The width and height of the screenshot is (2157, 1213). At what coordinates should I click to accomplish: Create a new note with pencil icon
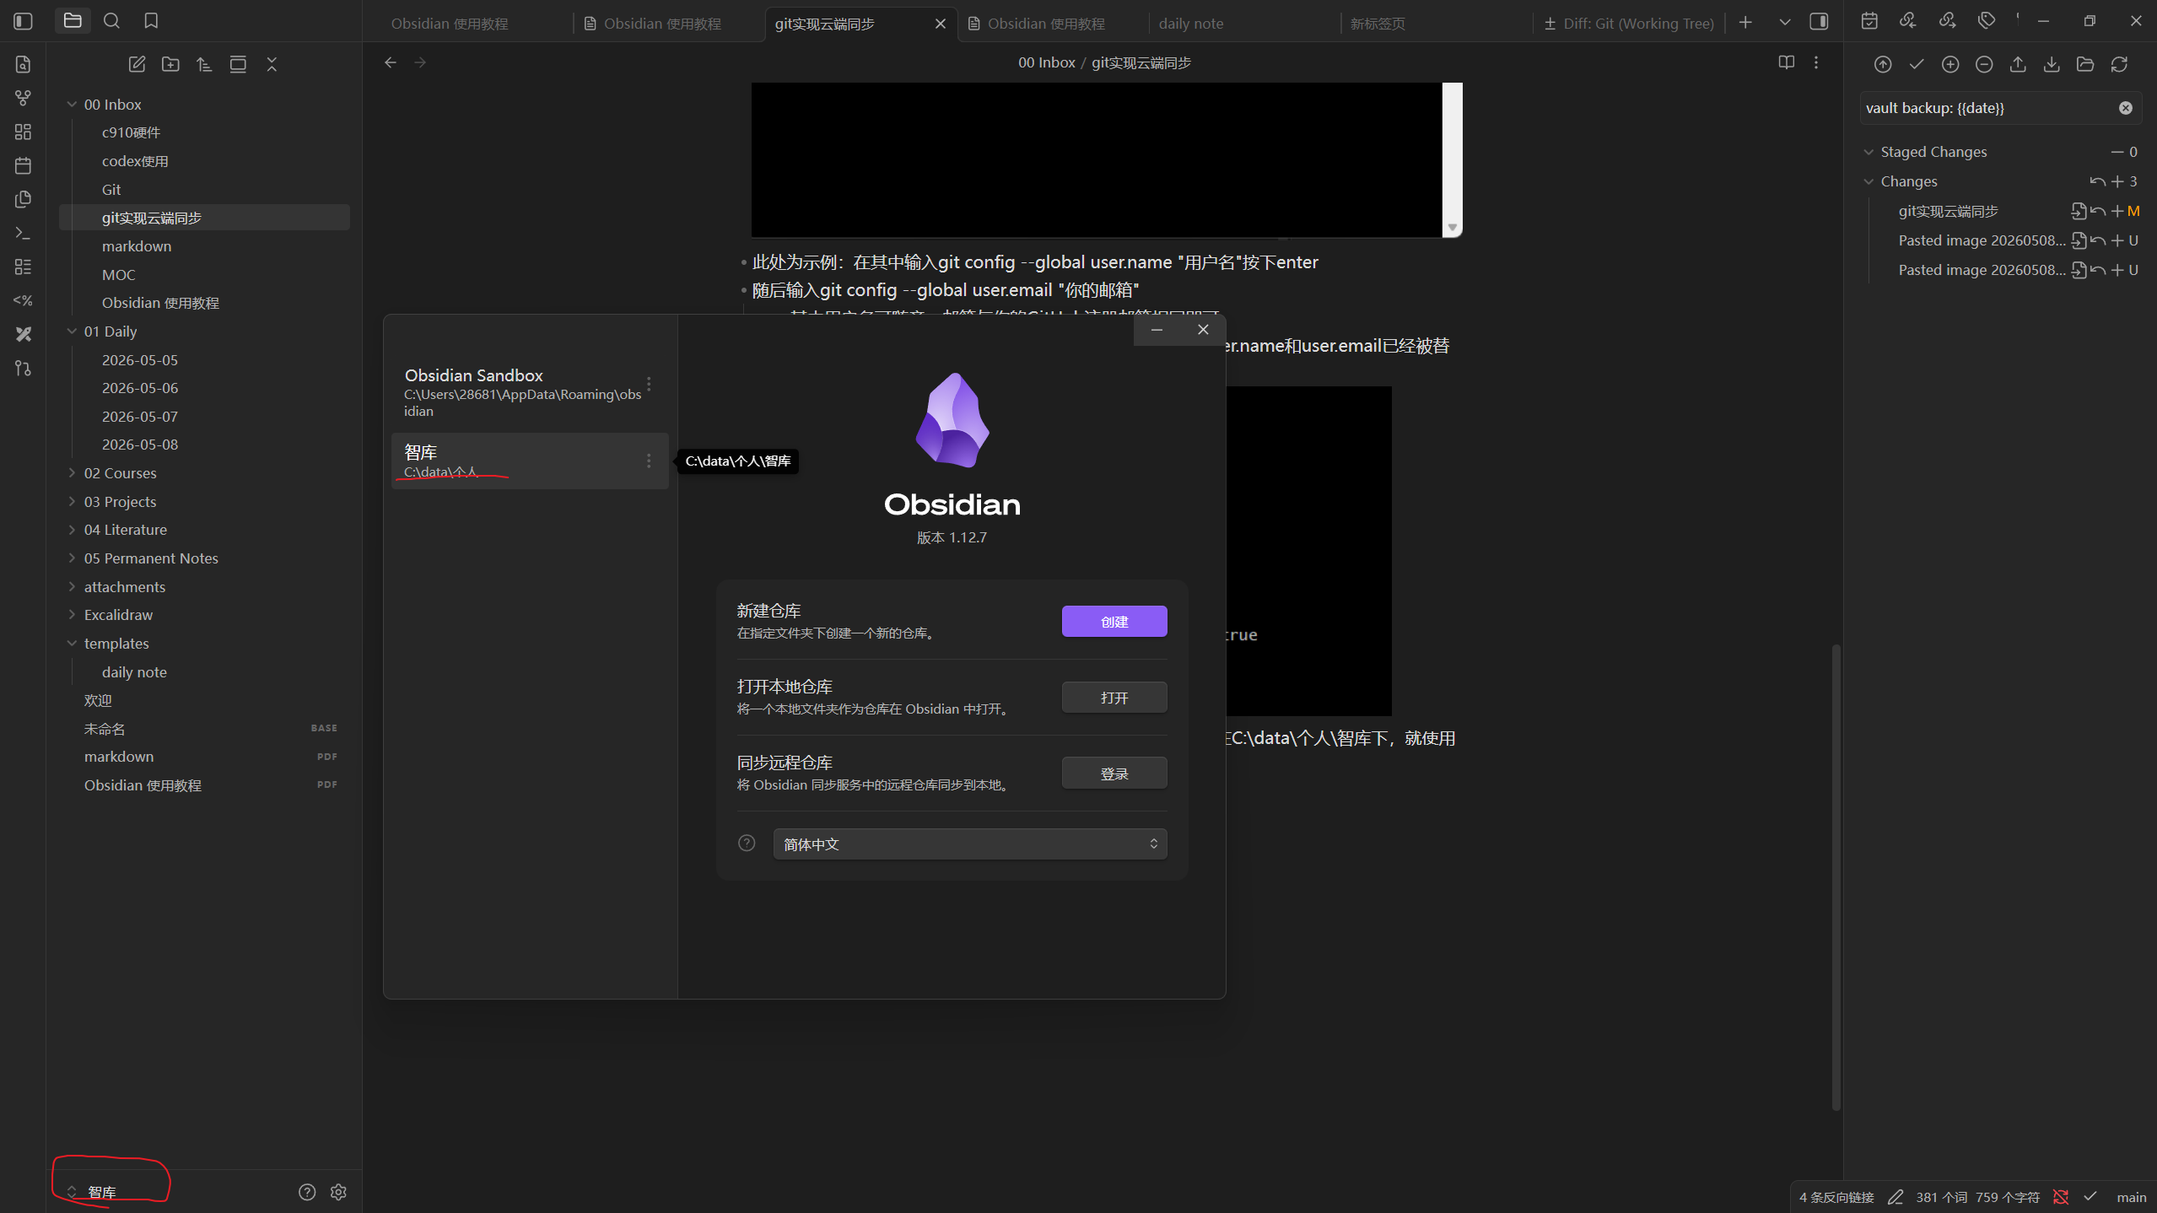coord(137,64)
